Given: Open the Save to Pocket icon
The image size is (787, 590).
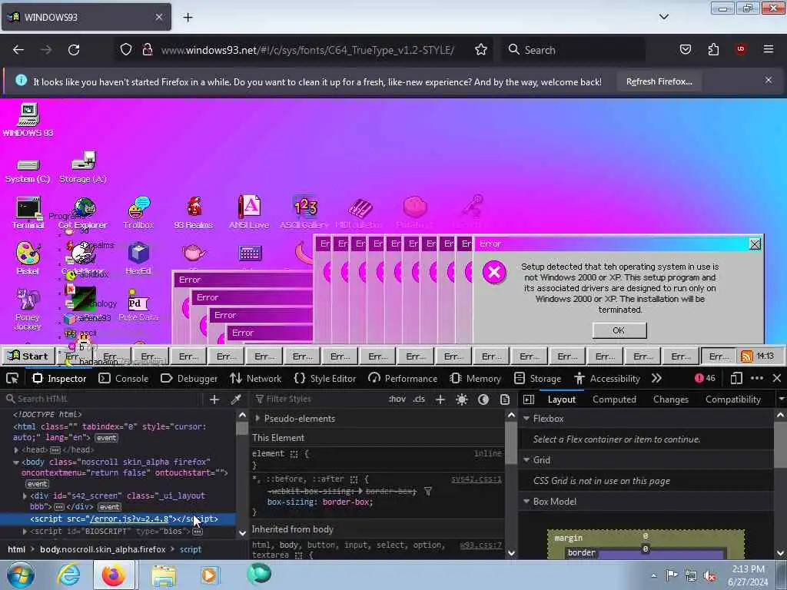Looking at the screenshot, I should [686, 50].
